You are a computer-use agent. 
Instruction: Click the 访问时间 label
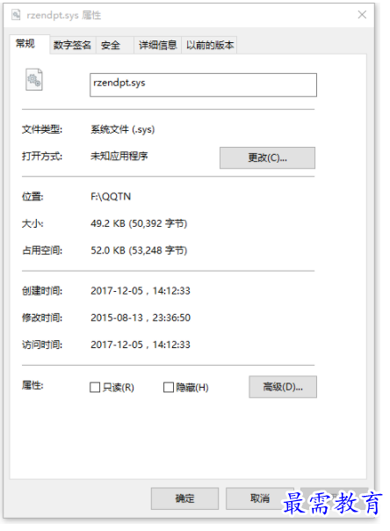[x=42, y=345]
